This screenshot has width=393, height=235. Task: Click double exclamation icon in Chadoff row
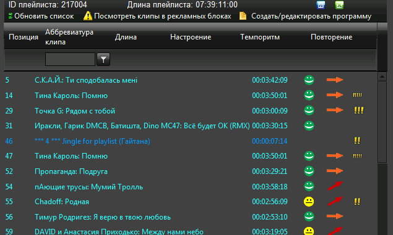[x=357, y=201]
